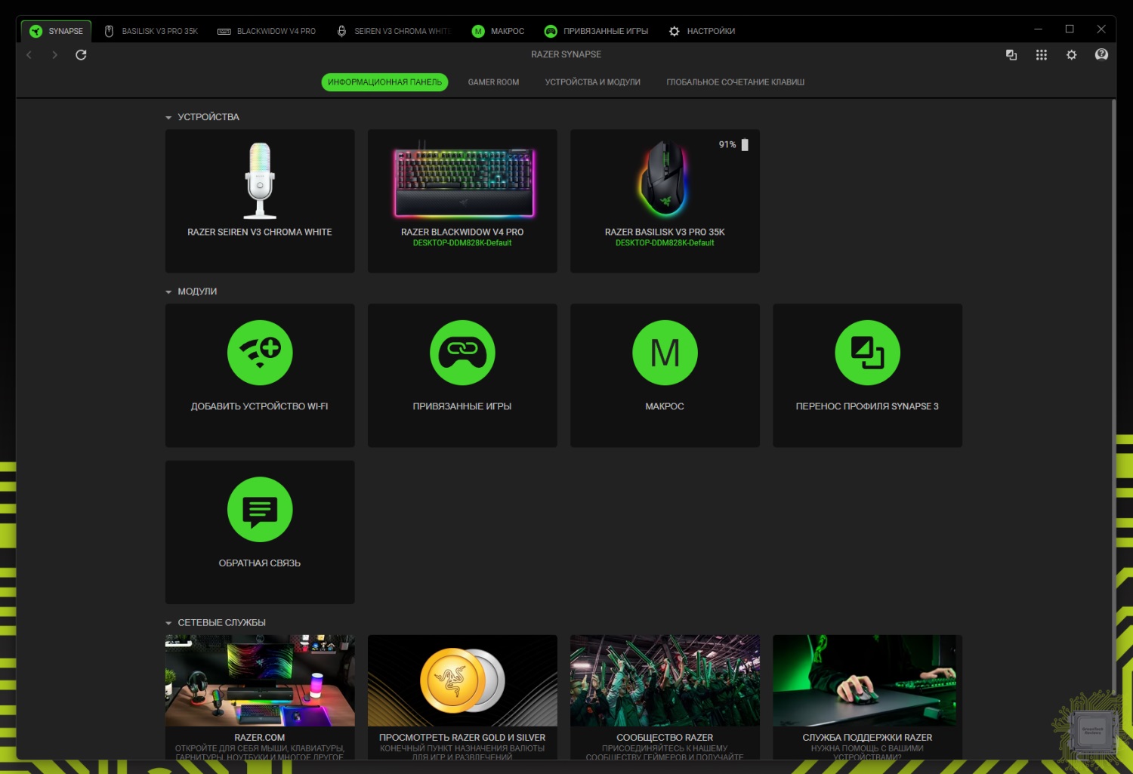Image resolution: width=1133 pixels, height=774 pixels.
Task: Open the help question mark icon
Action: 1101,54
